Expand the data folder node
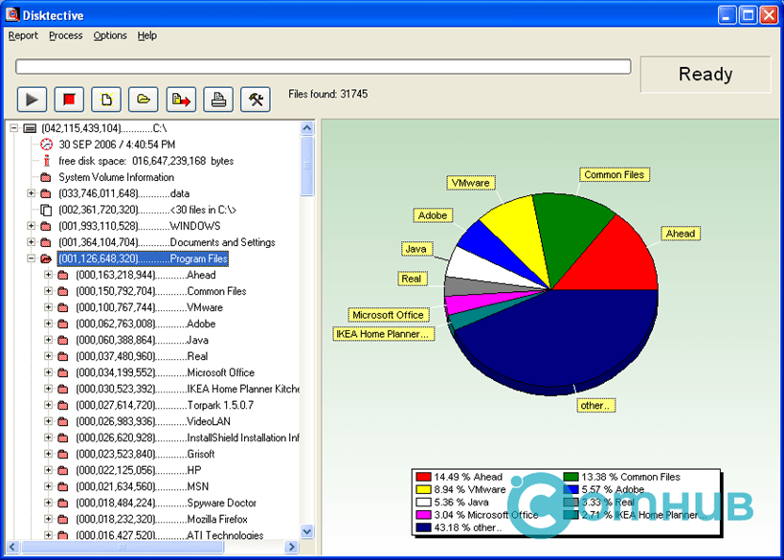Screen dimensions: 784x560 coord(31,193)
